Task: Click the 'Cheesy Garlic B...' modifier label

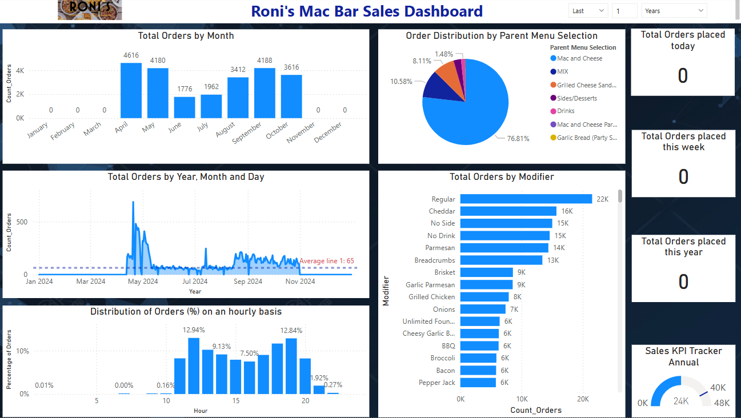Action: pyautogui.click(x=429, y=333)
